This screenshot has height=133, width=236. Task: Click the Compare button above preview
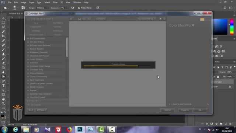click(101, 19)
